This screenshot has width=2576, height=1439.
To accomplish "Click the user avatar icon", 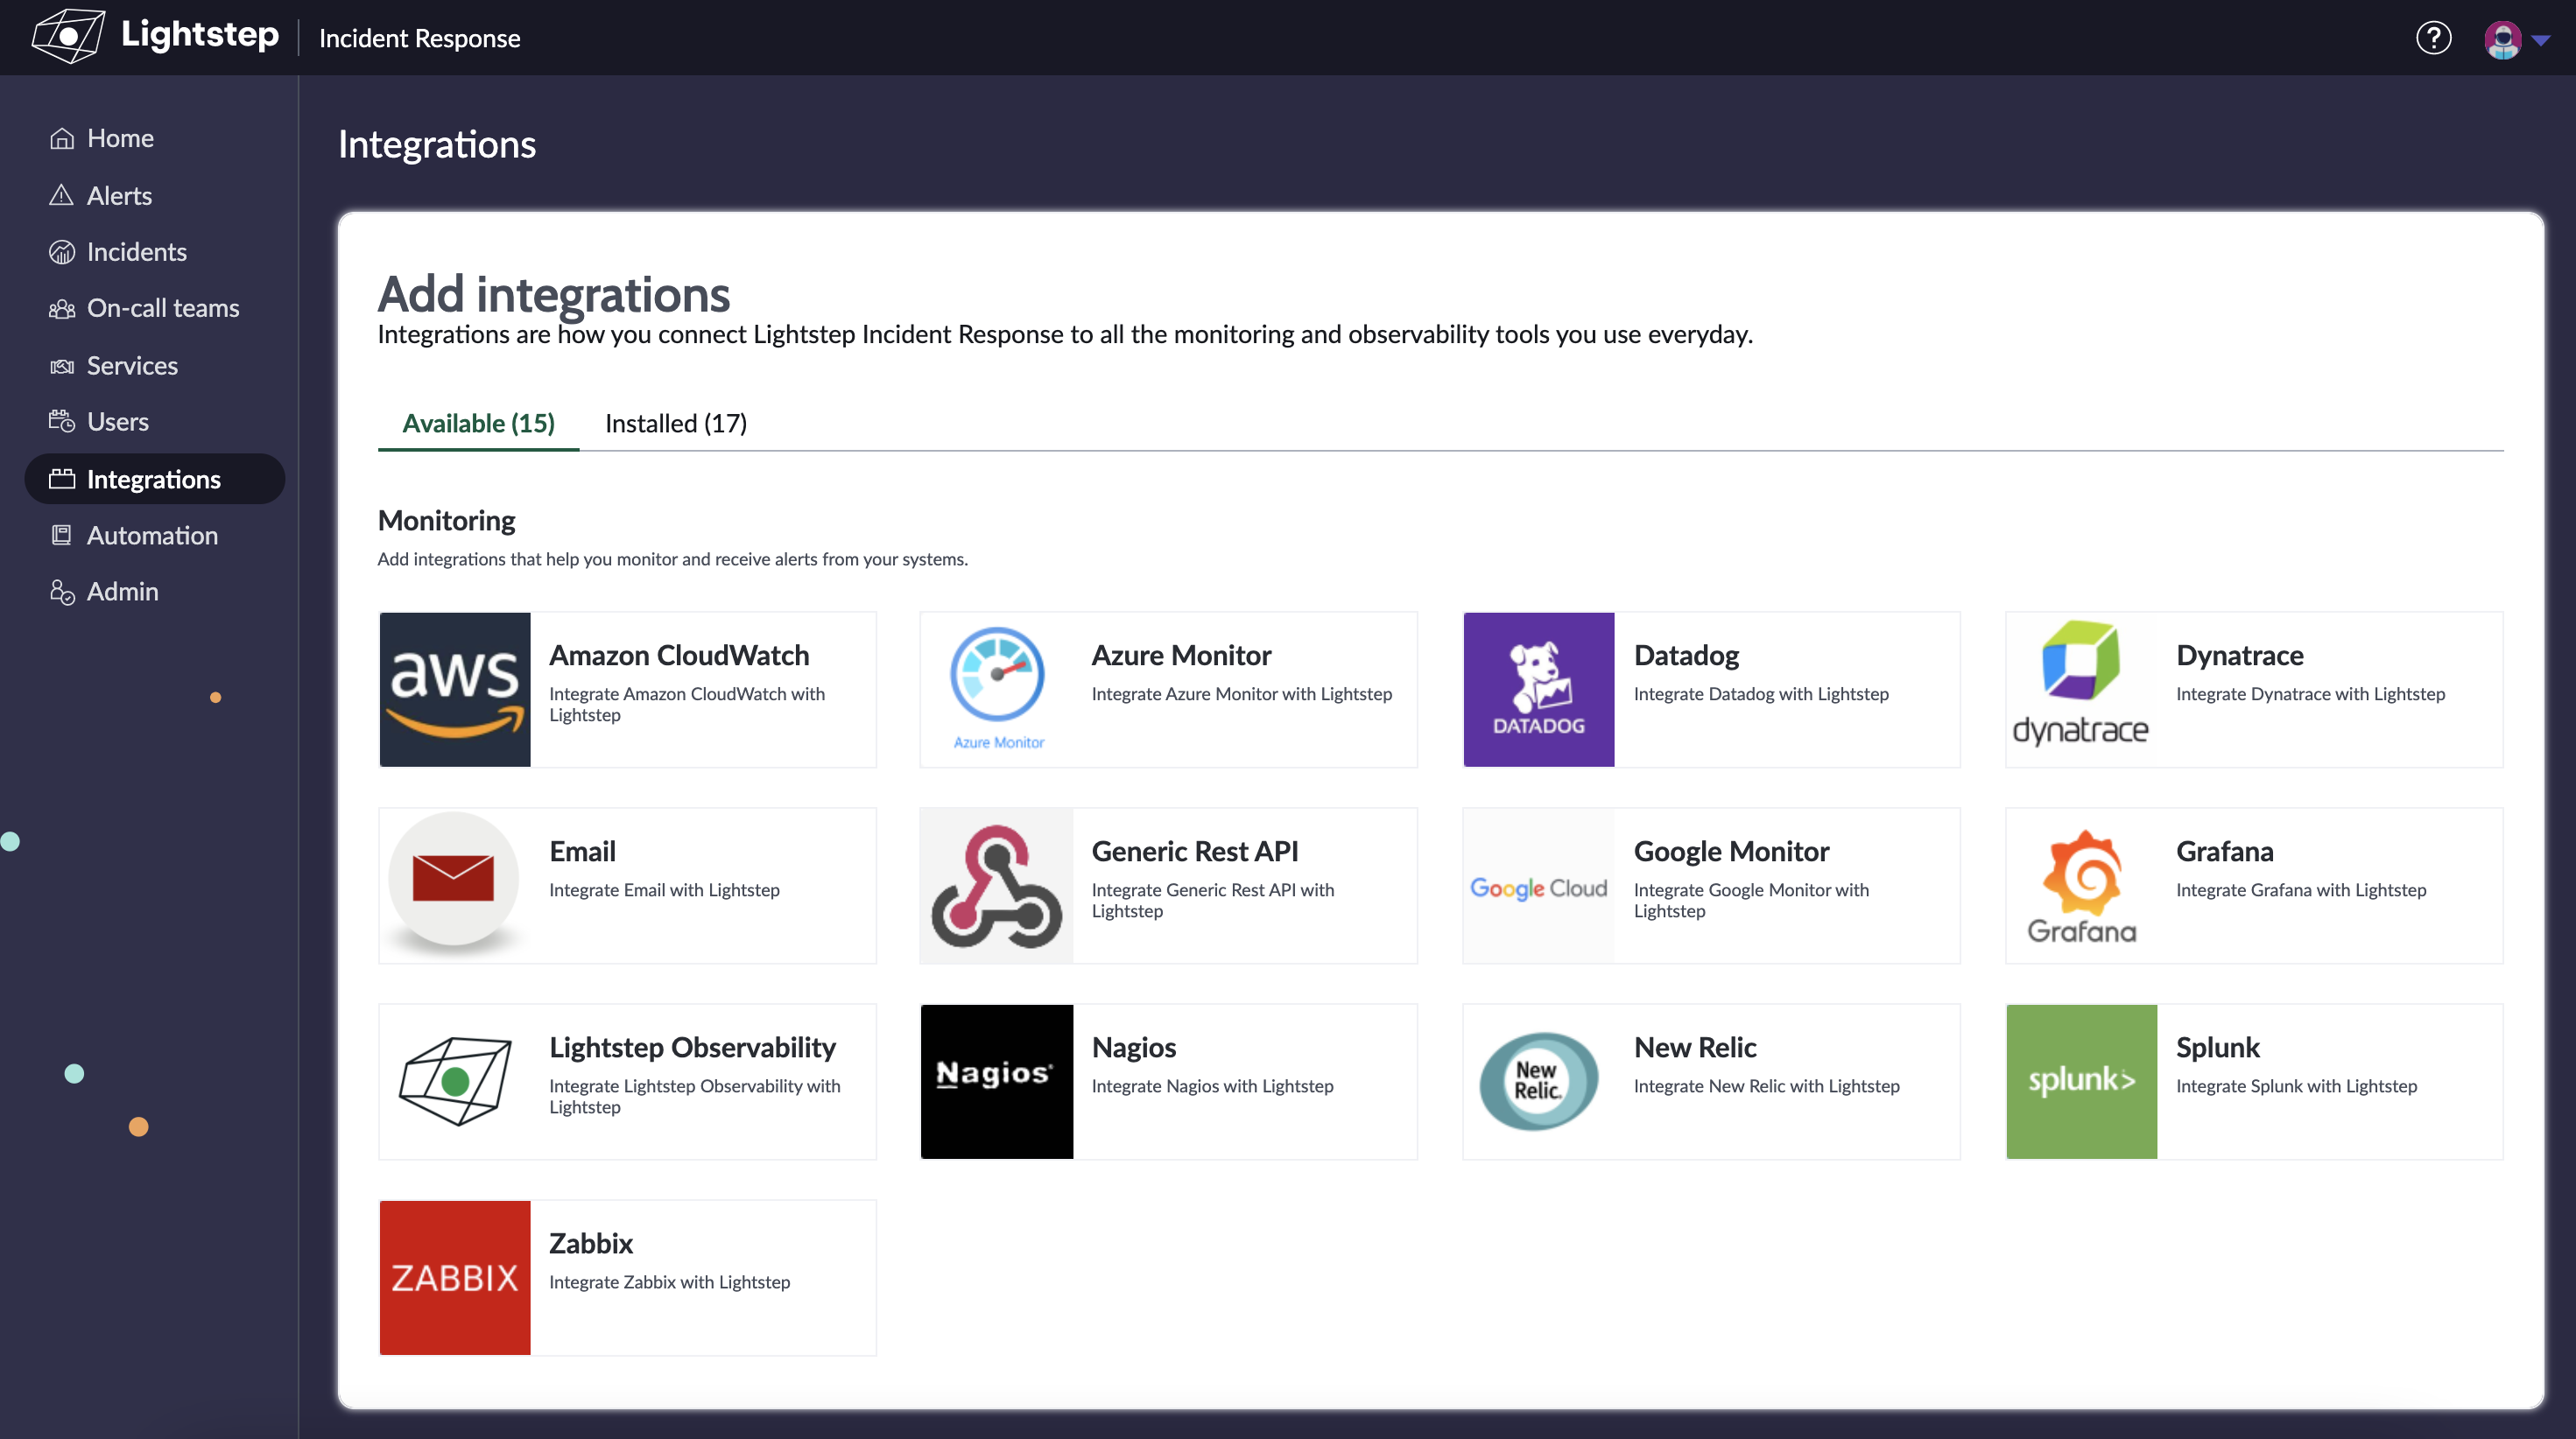I will (x=2502, y=39).
